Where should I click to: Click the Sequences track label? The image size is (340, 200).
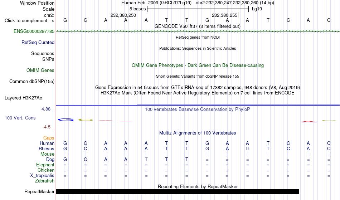click(43, 53)
